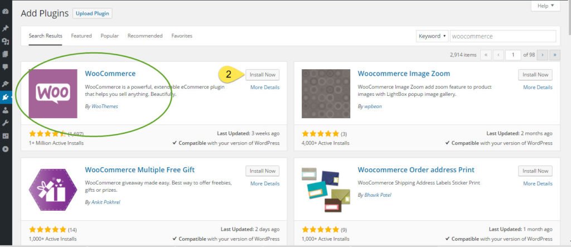The height and width of the screenshot is (247, 571).
Task: Open the Appearance paintbrush sidebar icon
Action: coord(5,84)
